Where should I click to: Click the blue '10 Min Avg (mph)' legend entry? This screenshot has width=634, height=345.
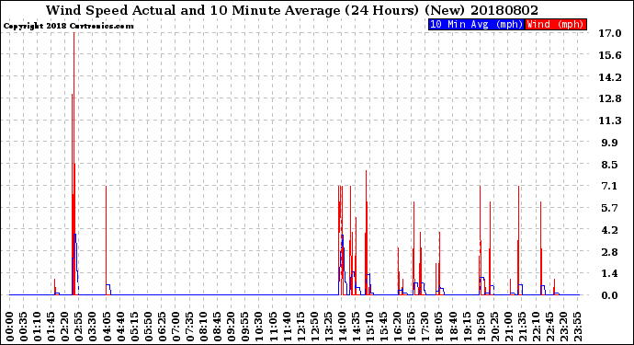pos(476,24)
